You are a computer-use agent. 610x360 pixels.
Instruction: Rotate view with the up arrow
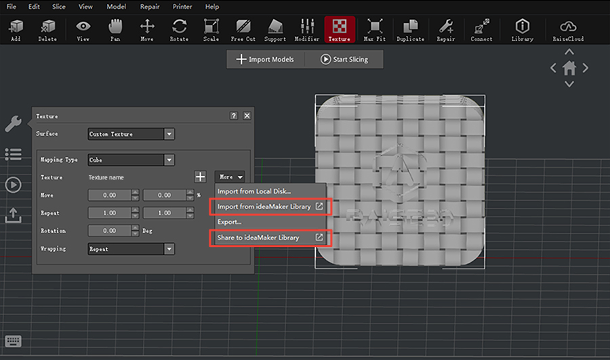coord(569,52)
